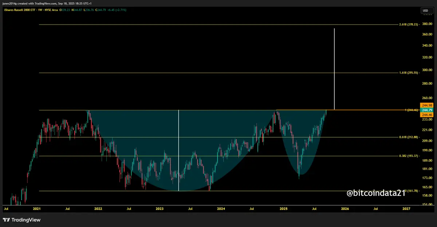Click the 2025 time axis label
This screenshot has height=227, width=437.
tap(284, 209)
